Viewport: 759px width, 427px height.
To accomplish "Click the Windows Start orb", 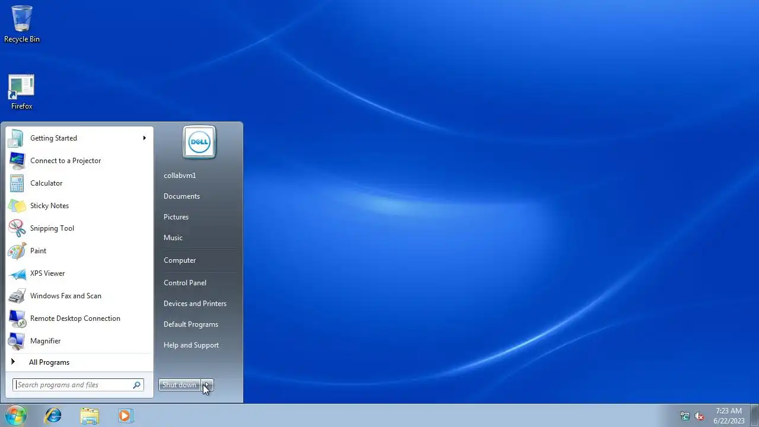I will click(x=15, y=416).
